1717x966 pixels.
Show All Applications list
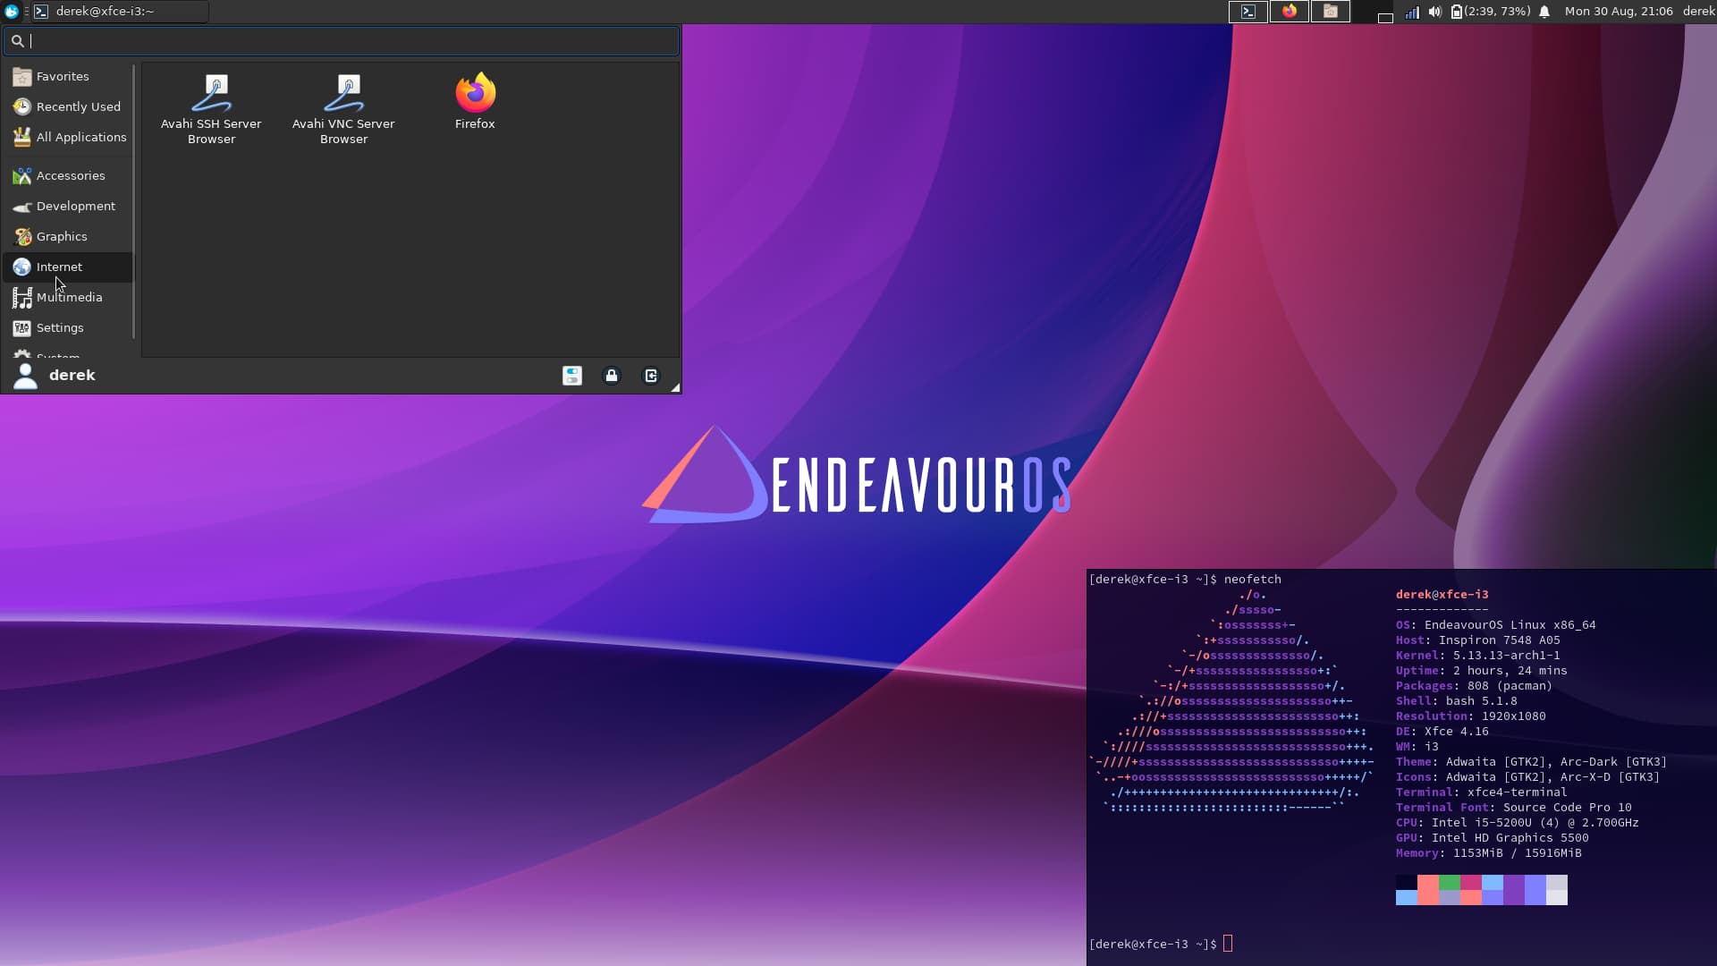(x=68, y=137)
